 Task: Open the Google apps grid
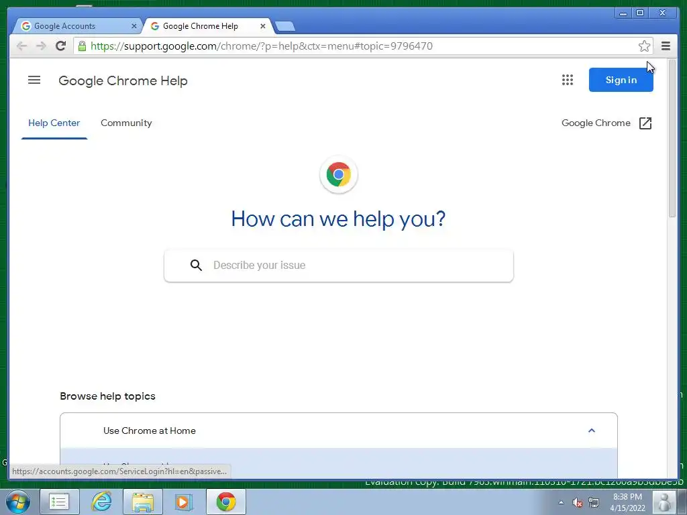pyautogui.click(x=568, y=80)
